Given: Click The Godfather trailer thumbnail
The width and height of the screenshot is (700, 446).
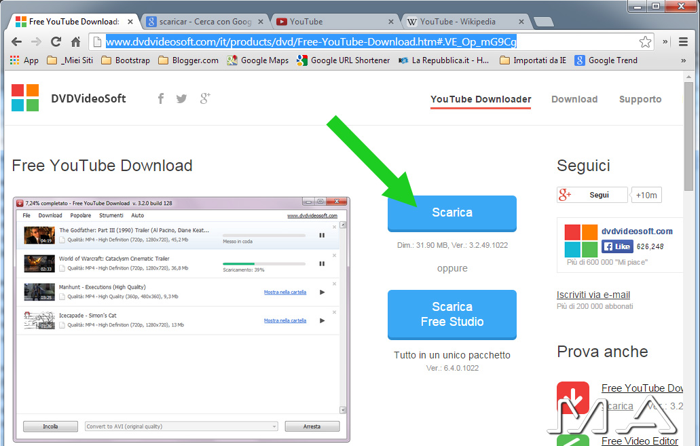Looking at the screenshot, I should pyautogui.click(x=39, y=236).
